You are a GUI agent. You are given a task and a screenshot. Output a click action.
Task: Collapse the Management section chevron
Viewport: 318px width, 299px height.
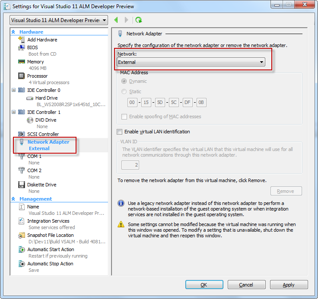coord(13,199)
